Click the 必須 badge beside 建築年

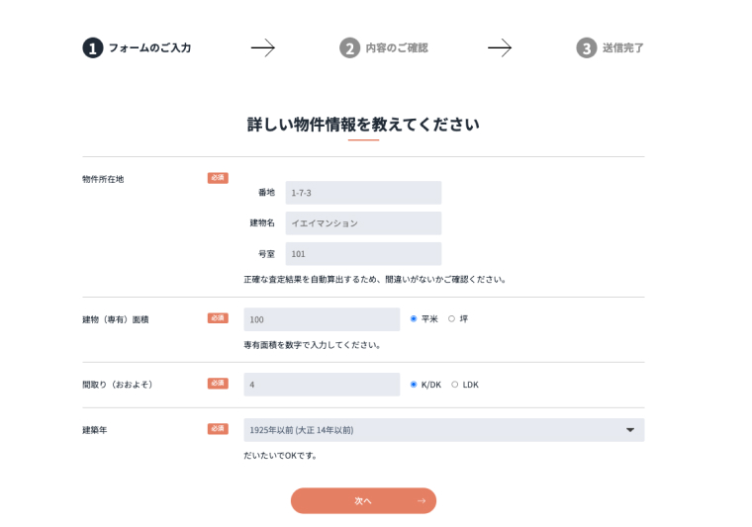tap(218, 429)
